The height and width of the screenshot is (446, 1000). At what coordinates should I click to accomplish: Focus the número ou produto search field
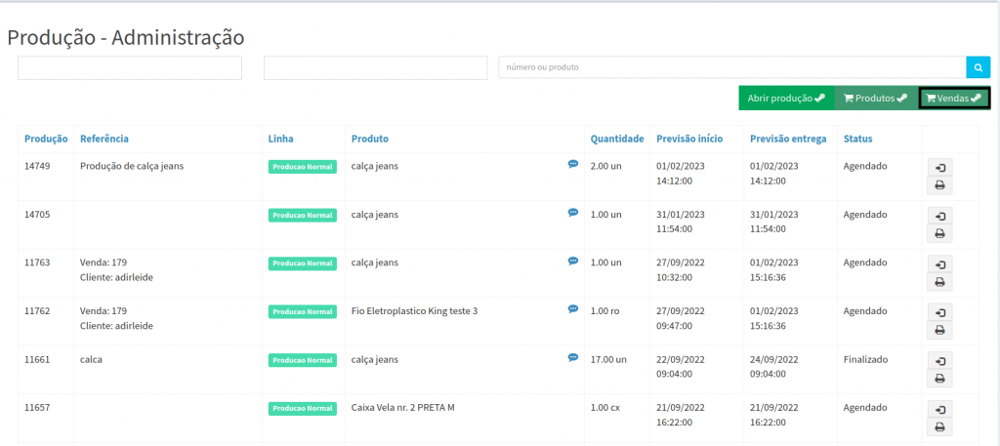(731, 67)
